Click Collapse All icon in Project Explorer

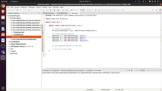(24, 13)
